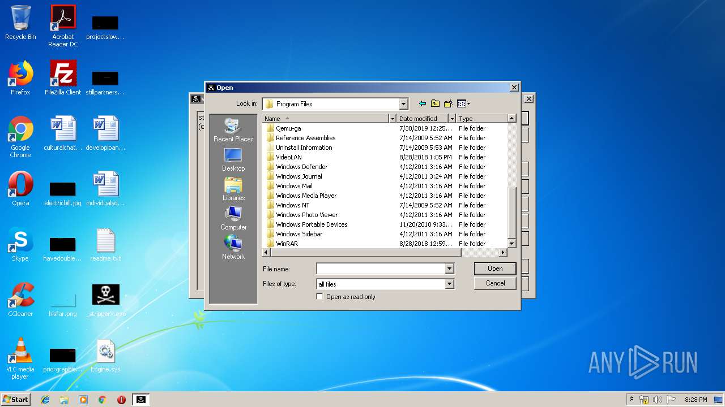Screen dimensions: 725x407
Task: Open the Start menu
Action: pyautogui.click(x=16, y=400)
